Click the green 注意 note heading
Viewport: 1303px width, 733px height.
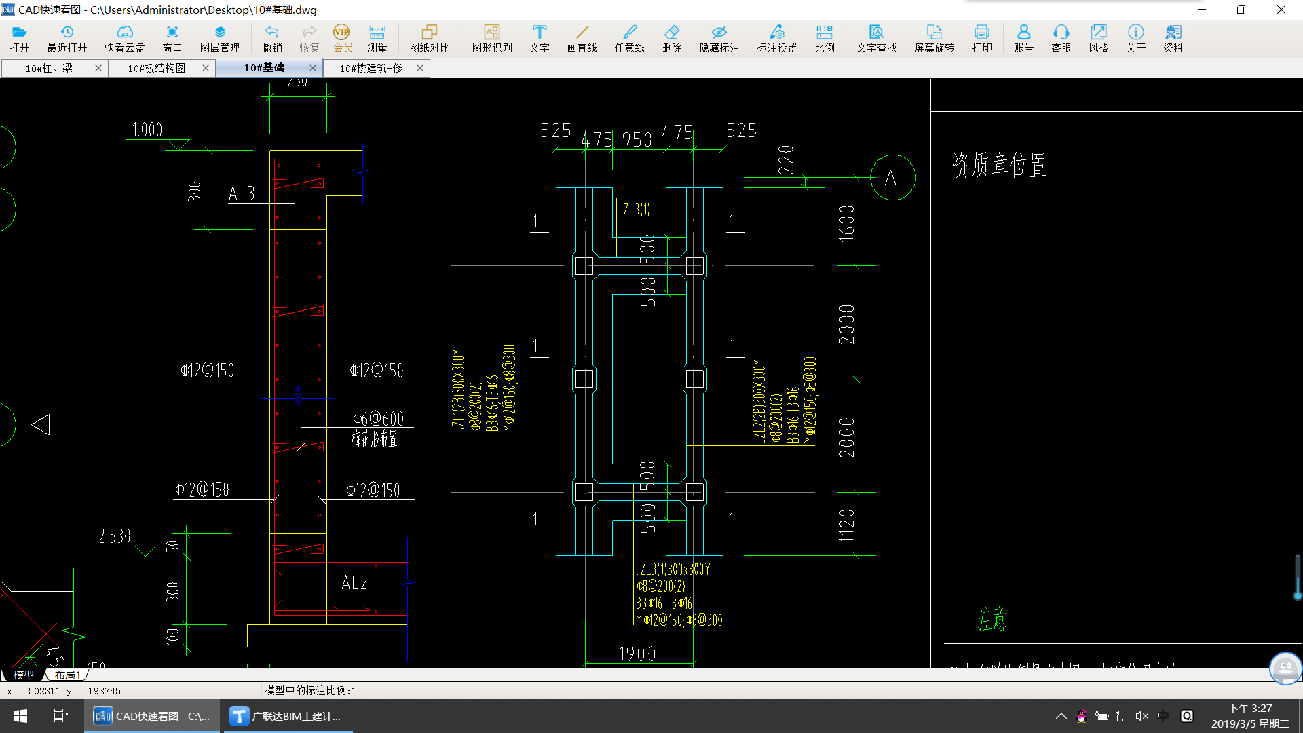coord(992,619)
